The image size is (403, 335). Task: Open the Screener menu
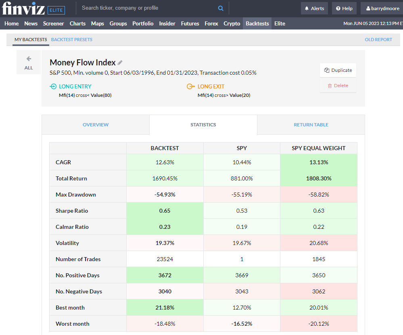click(x=53, y=23)
